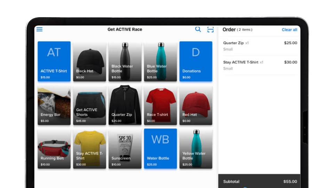
Task: Select the Black Hat product
Action: [89, 61]
